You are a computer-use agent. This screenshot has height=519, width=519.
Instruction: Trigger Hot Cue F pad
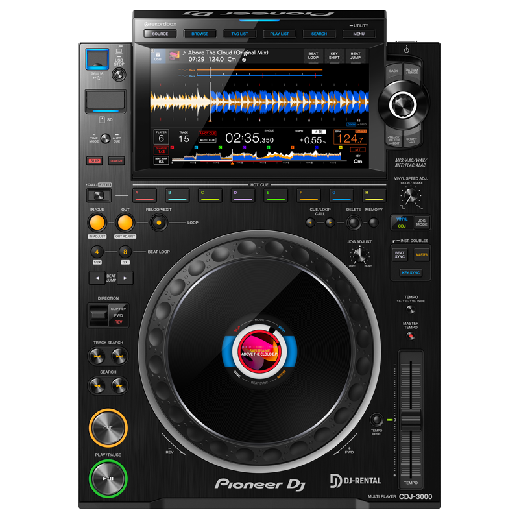pyautogui.click(x=309, y=195)
